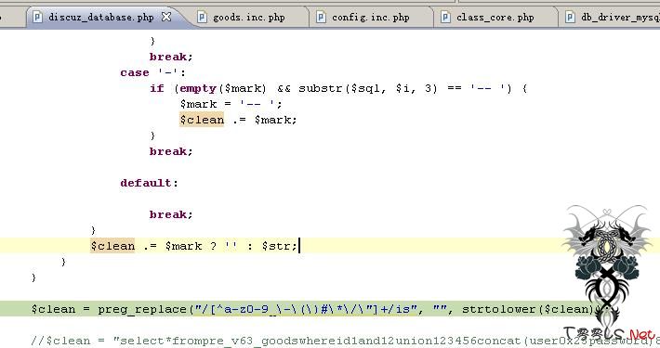Click PHP file icon on goods.inc.php tab

click(202, 17)
